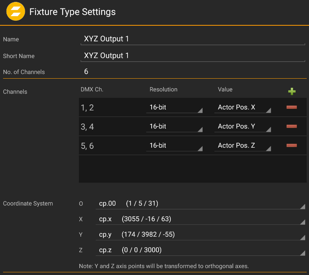Add a new channel with green plus
The height and width of the screenshot is (275, 309).
[292, 91]
